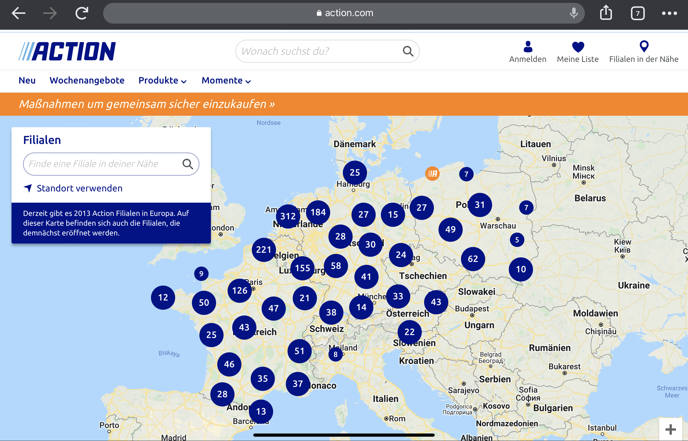
Task: Click the 21 cluster in eastern France
Action: [305, 298]
